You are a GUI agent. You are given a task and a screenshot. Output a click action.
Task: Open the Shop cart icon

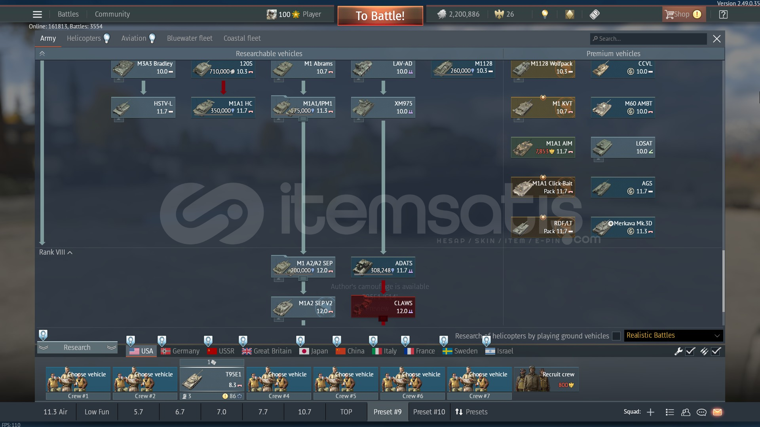(x=669, y=15)
